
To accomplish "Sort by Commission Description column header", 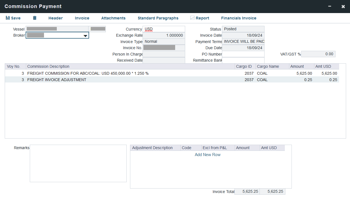I will click(48, 66).
